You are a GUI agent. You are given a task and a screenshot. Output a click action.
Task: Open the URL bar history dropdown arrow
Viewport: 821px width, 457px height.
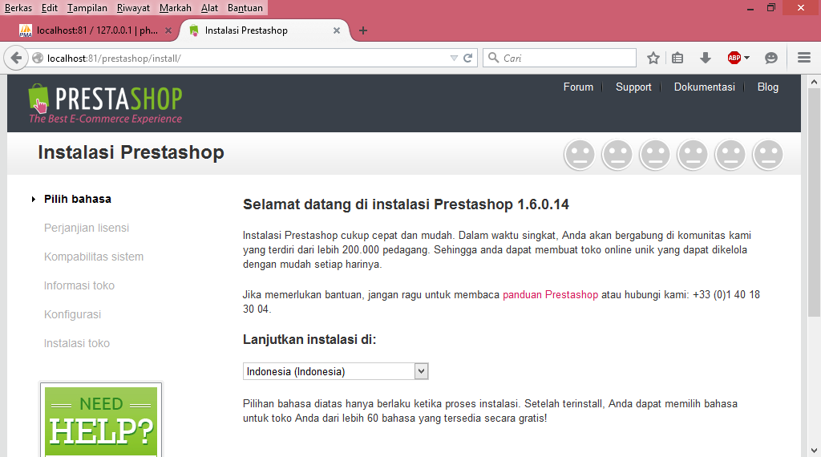tap(454, 58)
